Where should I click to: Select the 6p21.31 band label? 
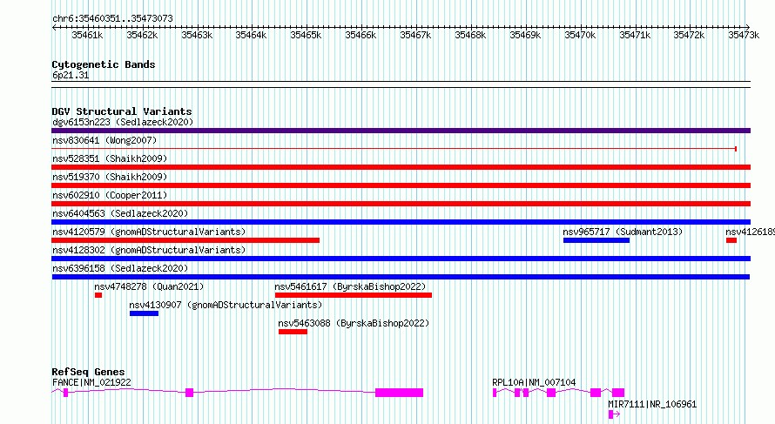(x=71, y=75)
